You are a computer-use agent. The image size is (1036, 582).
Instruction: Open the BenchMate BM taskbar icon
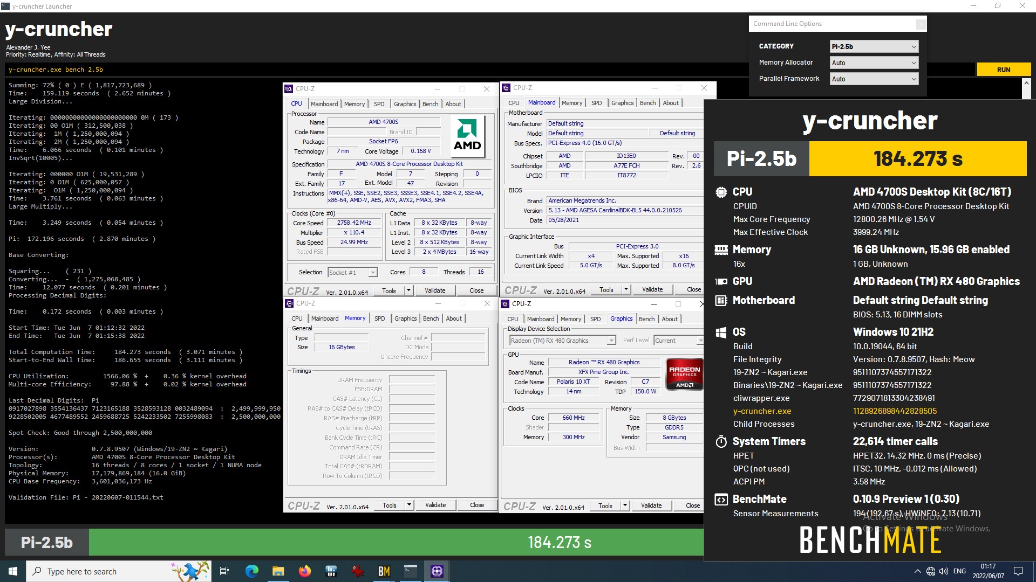point(384,571)
